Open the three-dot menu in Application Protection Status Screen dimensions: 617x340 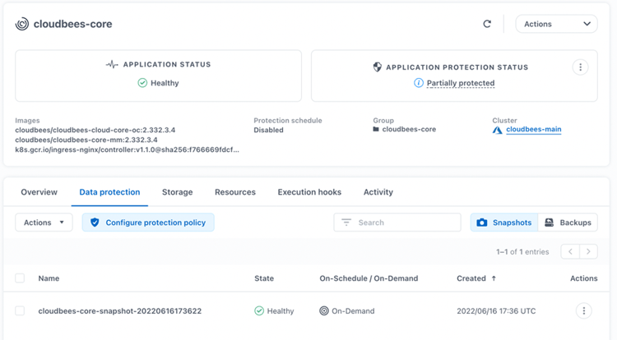[580, 67]
